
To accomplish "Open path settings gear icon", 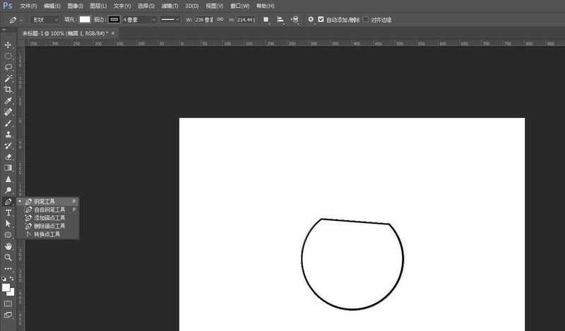I will coord(311,20).
